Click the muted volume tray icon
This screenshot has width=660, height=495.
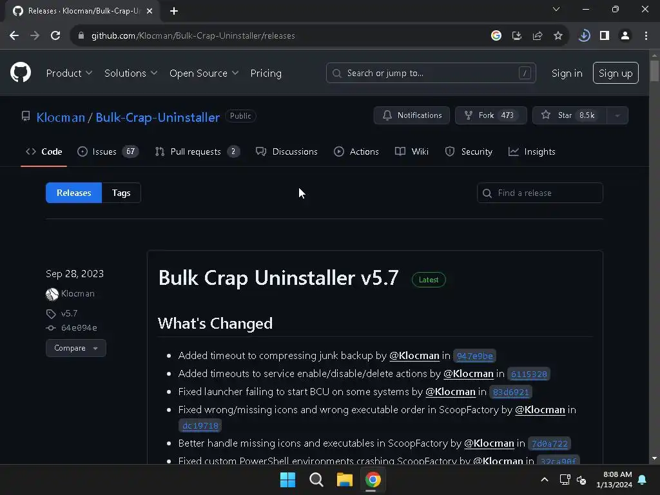582,480
